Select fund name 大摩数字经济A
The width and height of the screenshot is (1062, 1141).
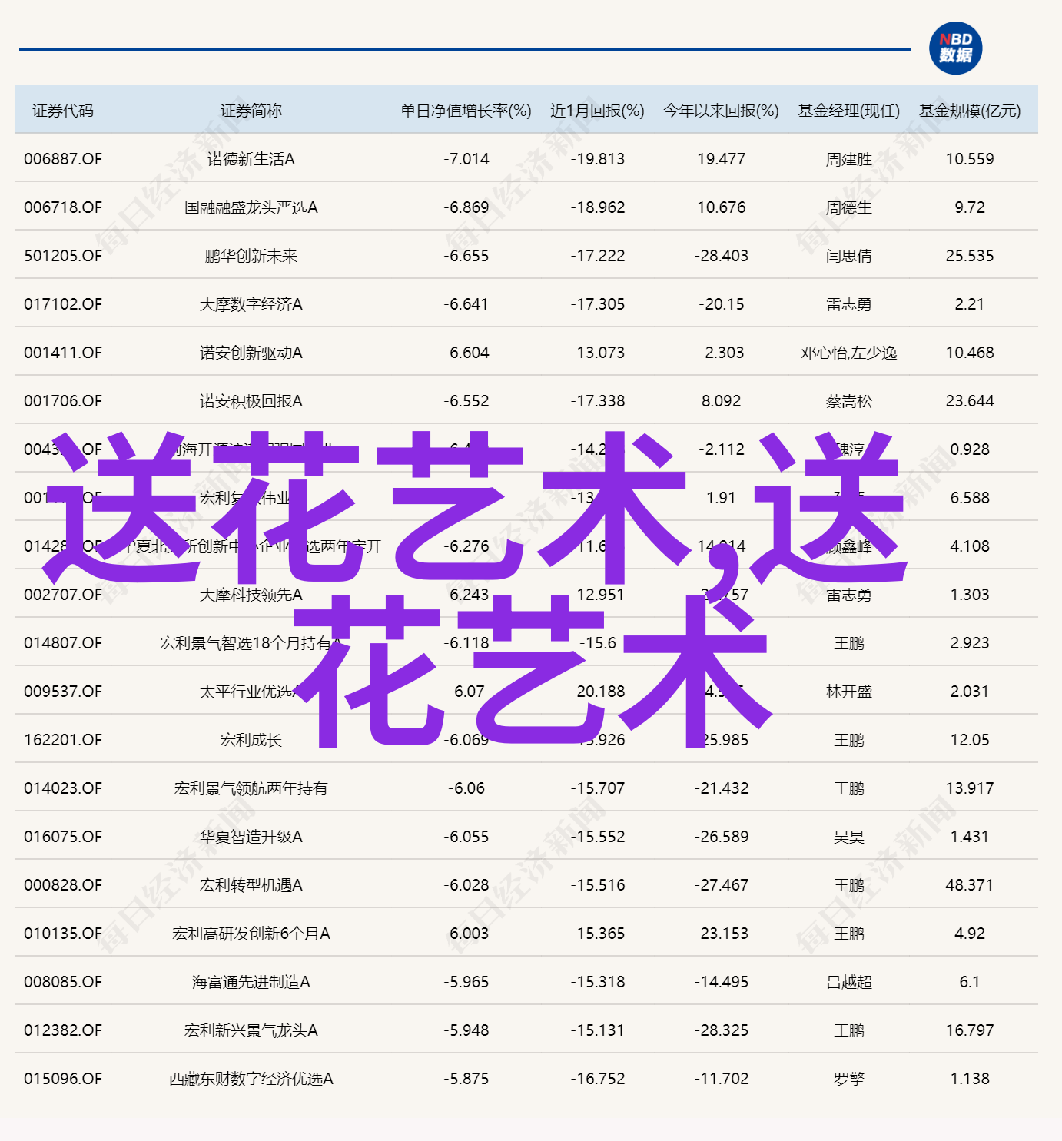pyautogui.click(x=251, y=304)
